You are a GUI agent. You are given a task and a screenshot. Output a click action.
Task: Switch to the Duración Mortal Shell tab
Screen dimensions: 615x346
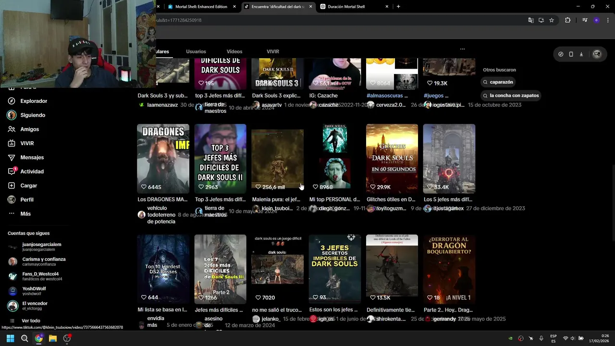click(x=354, y=7)
